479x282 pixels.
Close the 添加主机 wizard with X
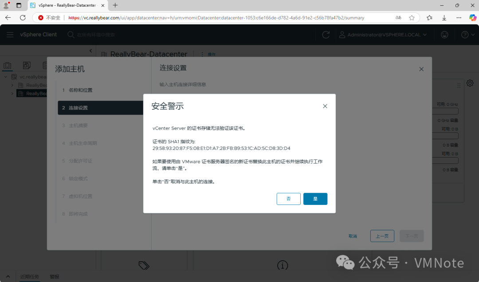[421, 69]
